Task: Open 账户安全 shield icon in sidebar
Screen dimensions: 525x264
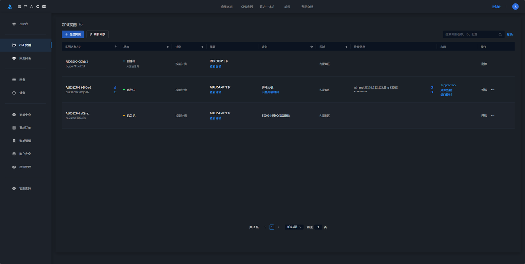Action: click(x=14, y=154)
